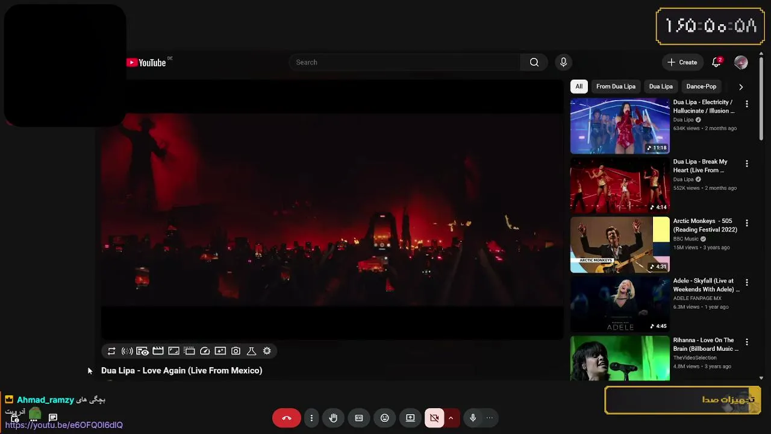Click the Rihanna green thumbnail
The width and height of the screenshot is (771, 434).
pyautogui.click(x=620, y=359)
